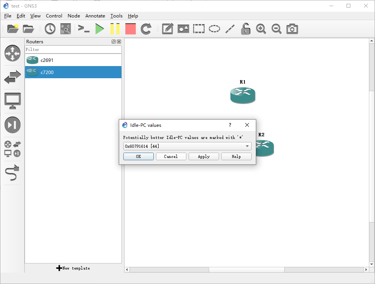Select the Draw ellipse tool
The image size is (375, 284).
(214, 29)
